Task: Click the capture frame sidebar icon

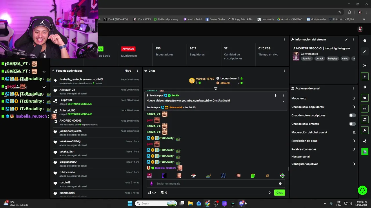Action: pos(365,66)
